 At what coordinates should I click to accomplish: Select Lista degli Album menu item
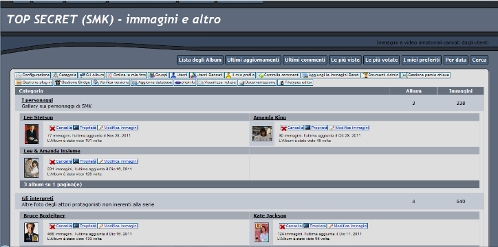(200, 60)
